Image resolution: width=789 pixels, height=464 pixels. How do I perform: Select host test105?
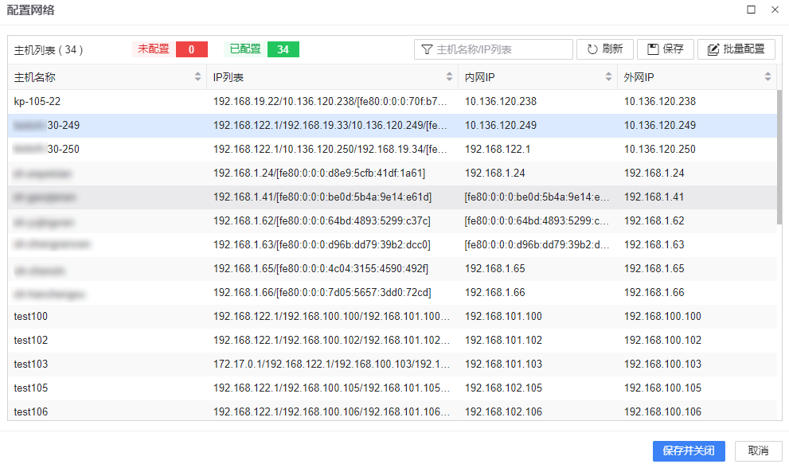coord(31,388)
